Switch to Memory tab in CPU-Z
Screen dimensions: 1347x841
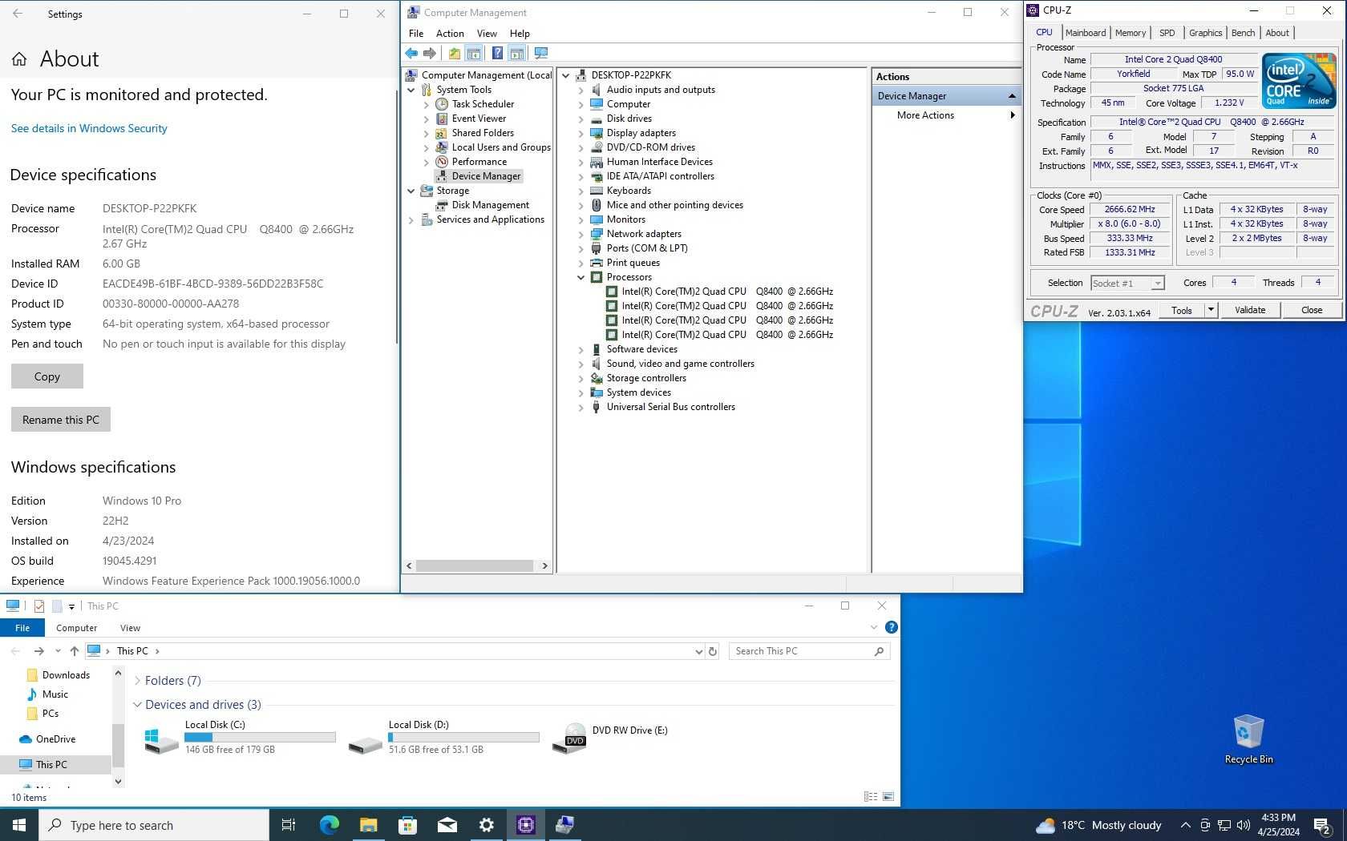pyautogui.click(x=1131, y=33)
